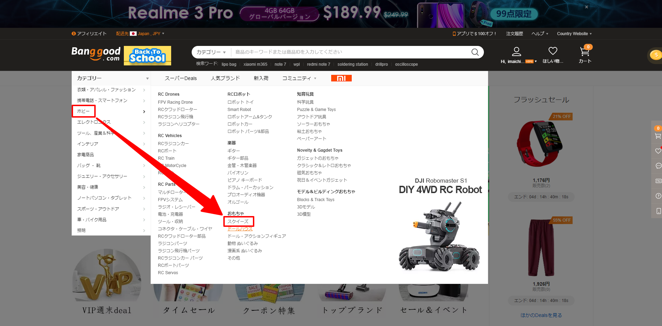Open the ドールハウス dollhouse link

click(240, 229)
